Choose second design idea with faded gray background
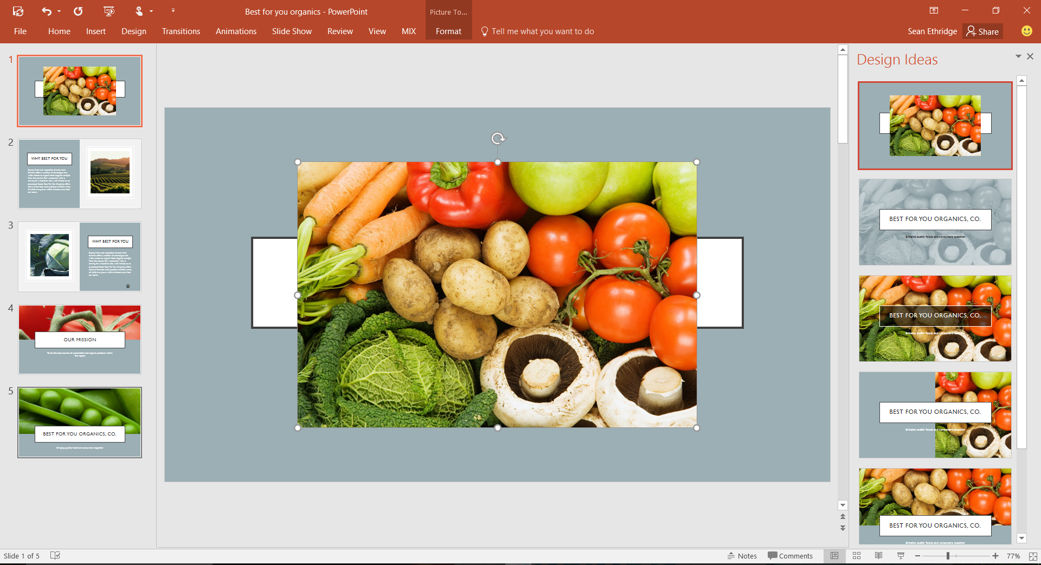The image size is (1041, 565). coord(935,222)
